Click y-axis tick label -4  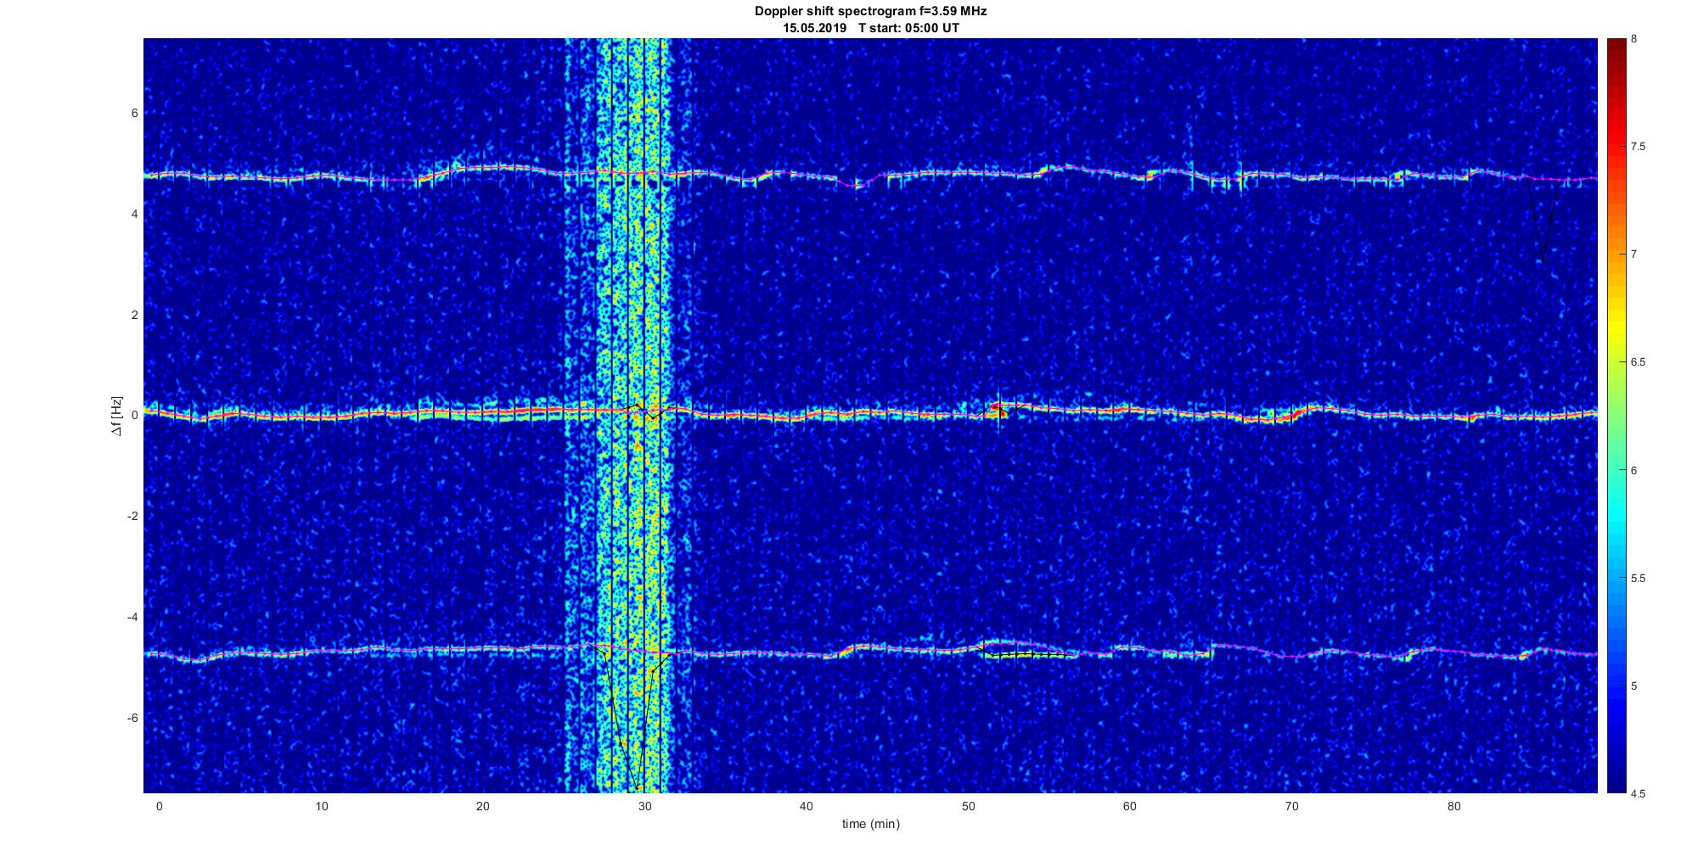point(132,617)
